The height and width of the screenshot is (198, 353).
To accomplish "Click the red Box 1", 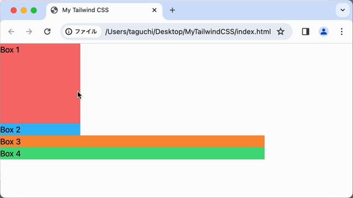I will tap(40, 84).
